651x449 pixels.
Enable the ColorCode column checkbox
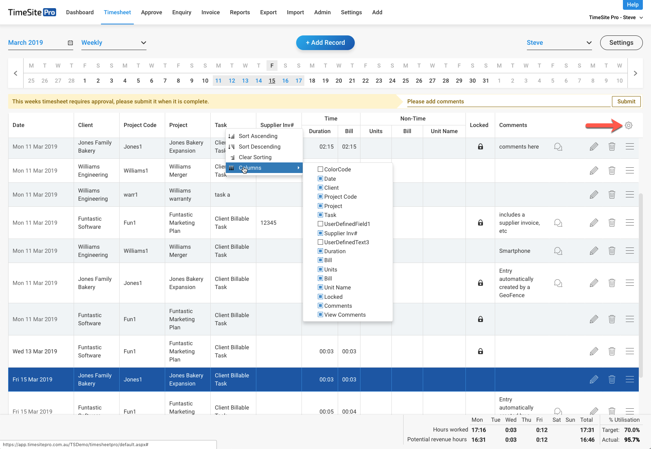click(x=320, y=169)
